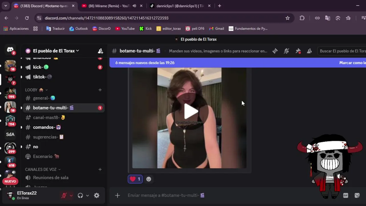Open the Gmail bookmark
This screenshot has width=366, height=206.
click(216, 29)
